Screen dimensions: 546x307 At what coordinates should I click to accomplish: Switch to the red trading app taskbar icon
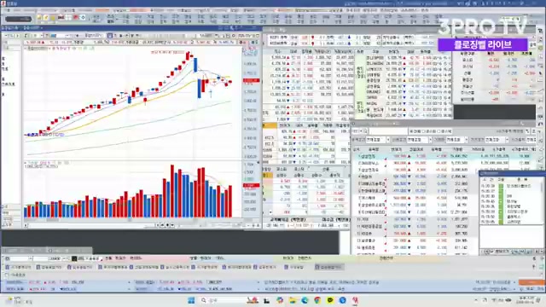[x=355, y=300]
